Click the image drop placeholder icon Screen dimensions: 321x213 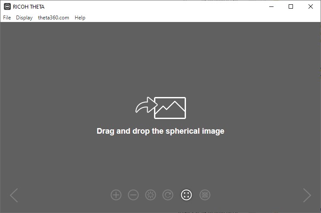(x=170, y=108)
